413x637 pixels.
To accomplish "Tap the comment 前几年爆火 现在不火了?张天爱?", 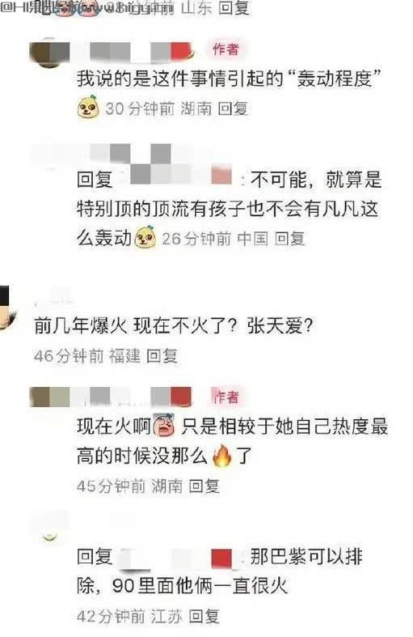I will (x=174, y=326).
